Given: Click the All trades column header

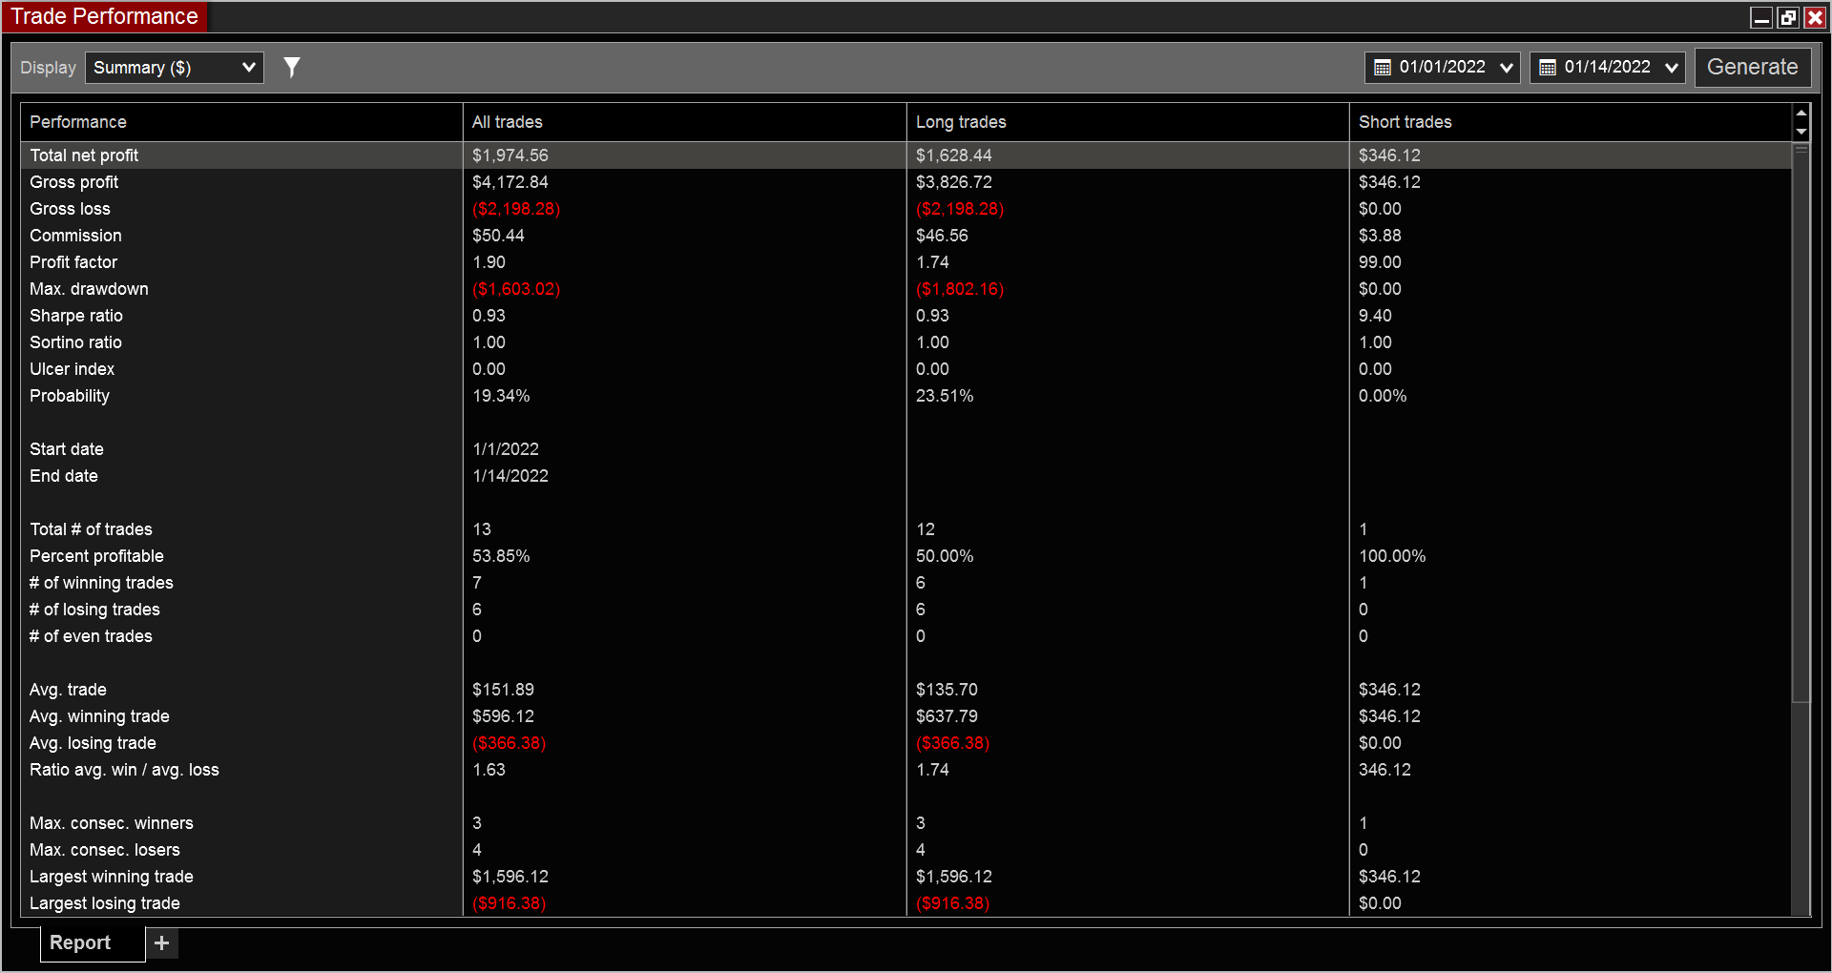Looking at the screenshot, I should coord(684,122).
